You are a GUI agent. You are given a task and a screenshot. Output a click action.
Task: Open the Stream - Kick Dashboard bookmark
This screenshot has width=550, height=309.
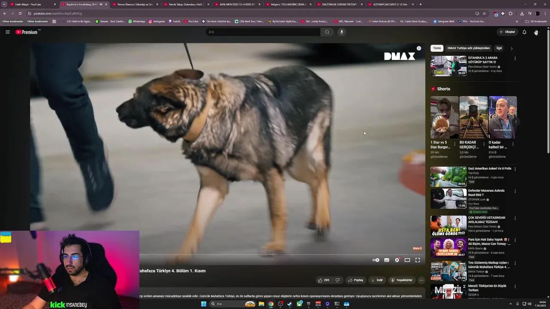(x=110, y=21)
